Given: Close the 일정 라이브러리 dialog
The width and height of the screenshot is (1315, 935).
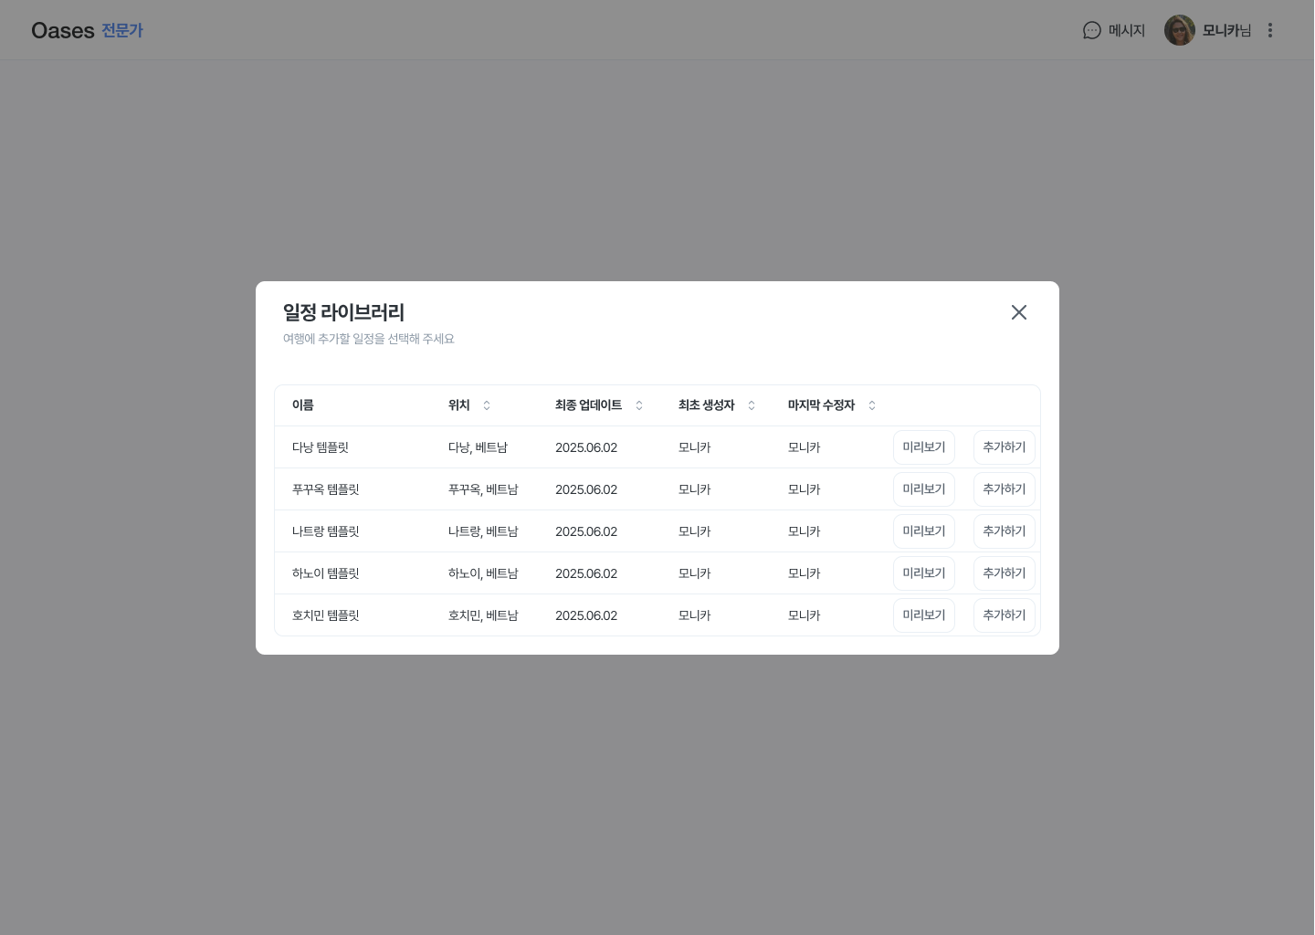Looking at the screenshot, I should pyautogui.click(x=1019, y=312).
